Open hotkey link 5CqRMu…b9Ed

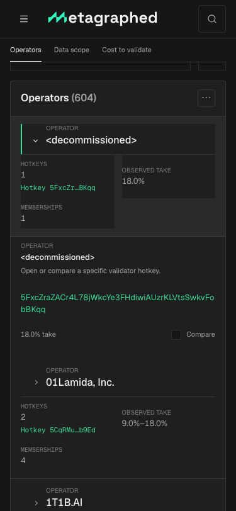click(x=58, y=430)
